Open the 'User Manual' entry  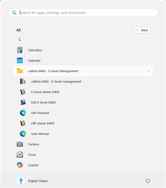tap(40, 134)
